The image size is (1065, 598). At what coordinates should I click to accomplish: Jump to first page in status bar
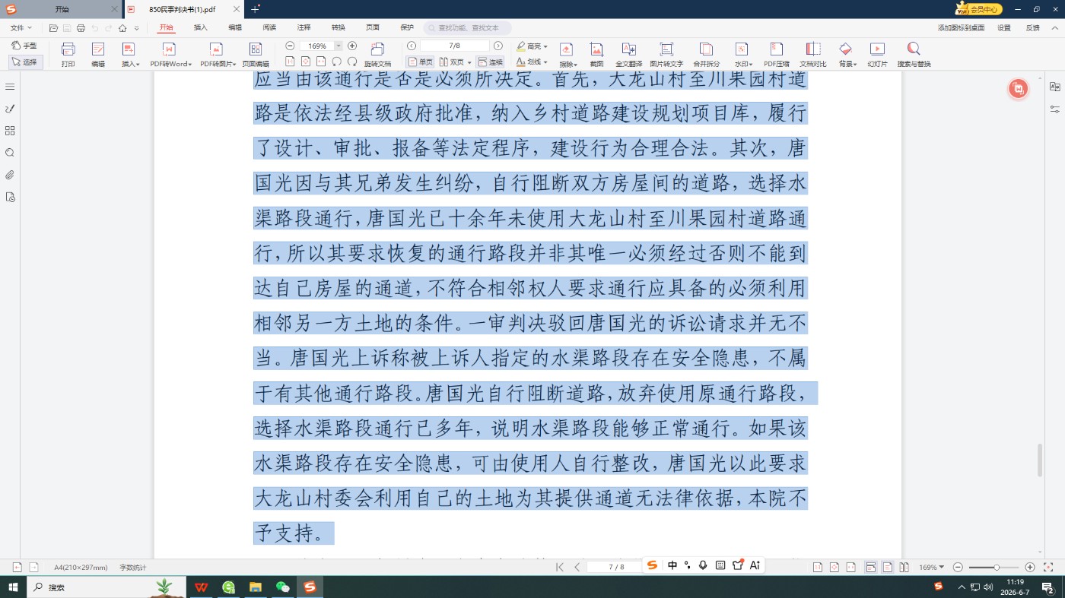tap(560, 567)
